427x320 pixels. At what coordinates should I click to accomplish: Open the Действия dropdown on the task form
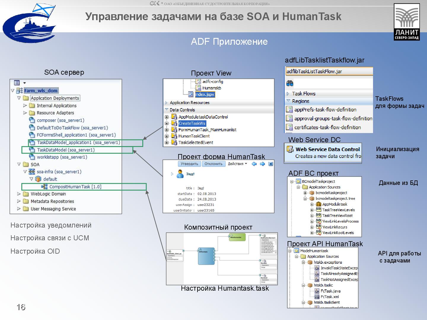(x=237, y=164)
